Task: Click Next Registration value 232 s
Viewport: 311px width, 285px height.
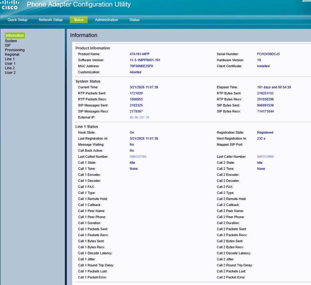Action: point(261,138)
